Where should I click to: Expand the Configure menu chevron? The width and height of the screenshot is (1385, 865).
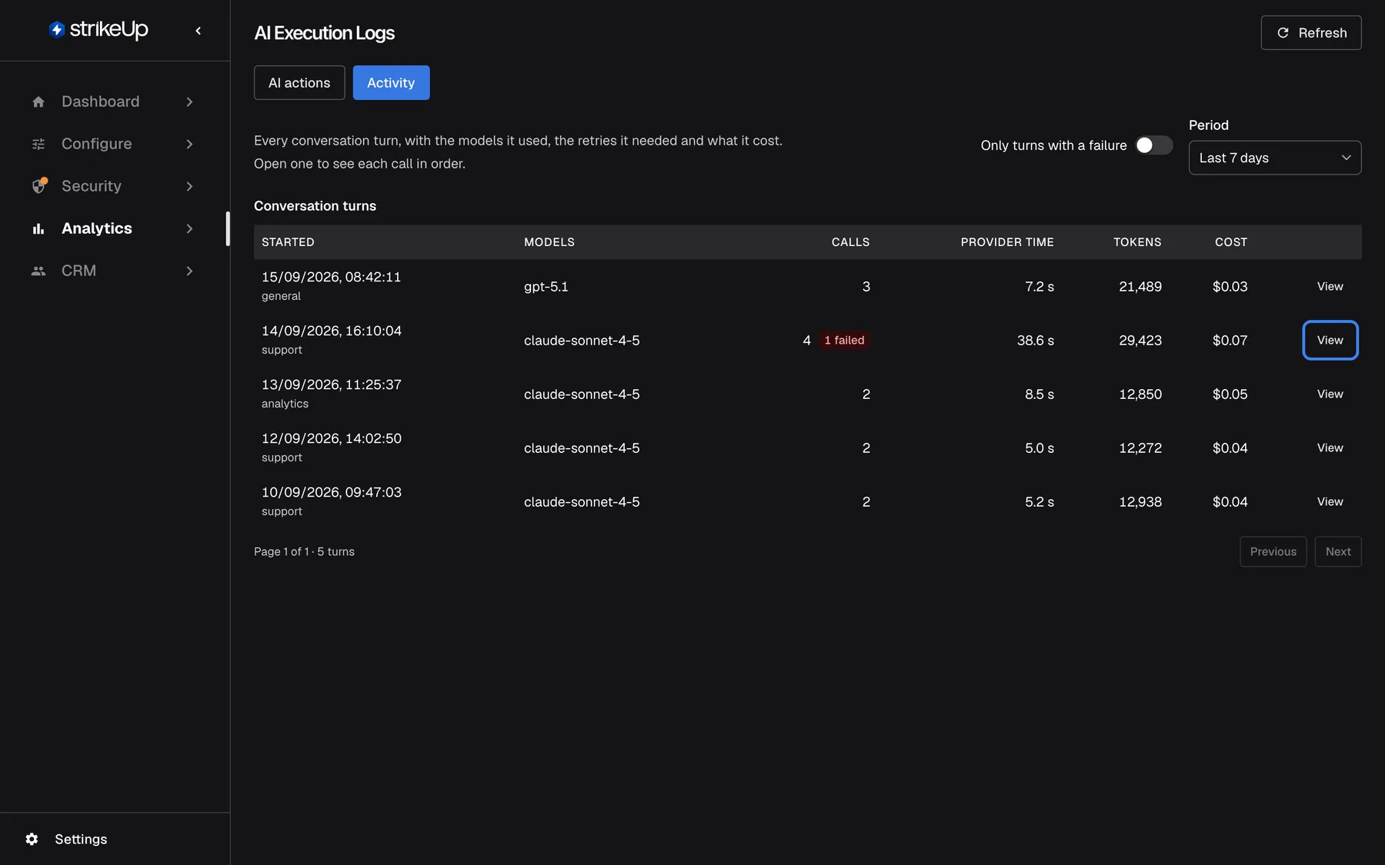[189, 144]
